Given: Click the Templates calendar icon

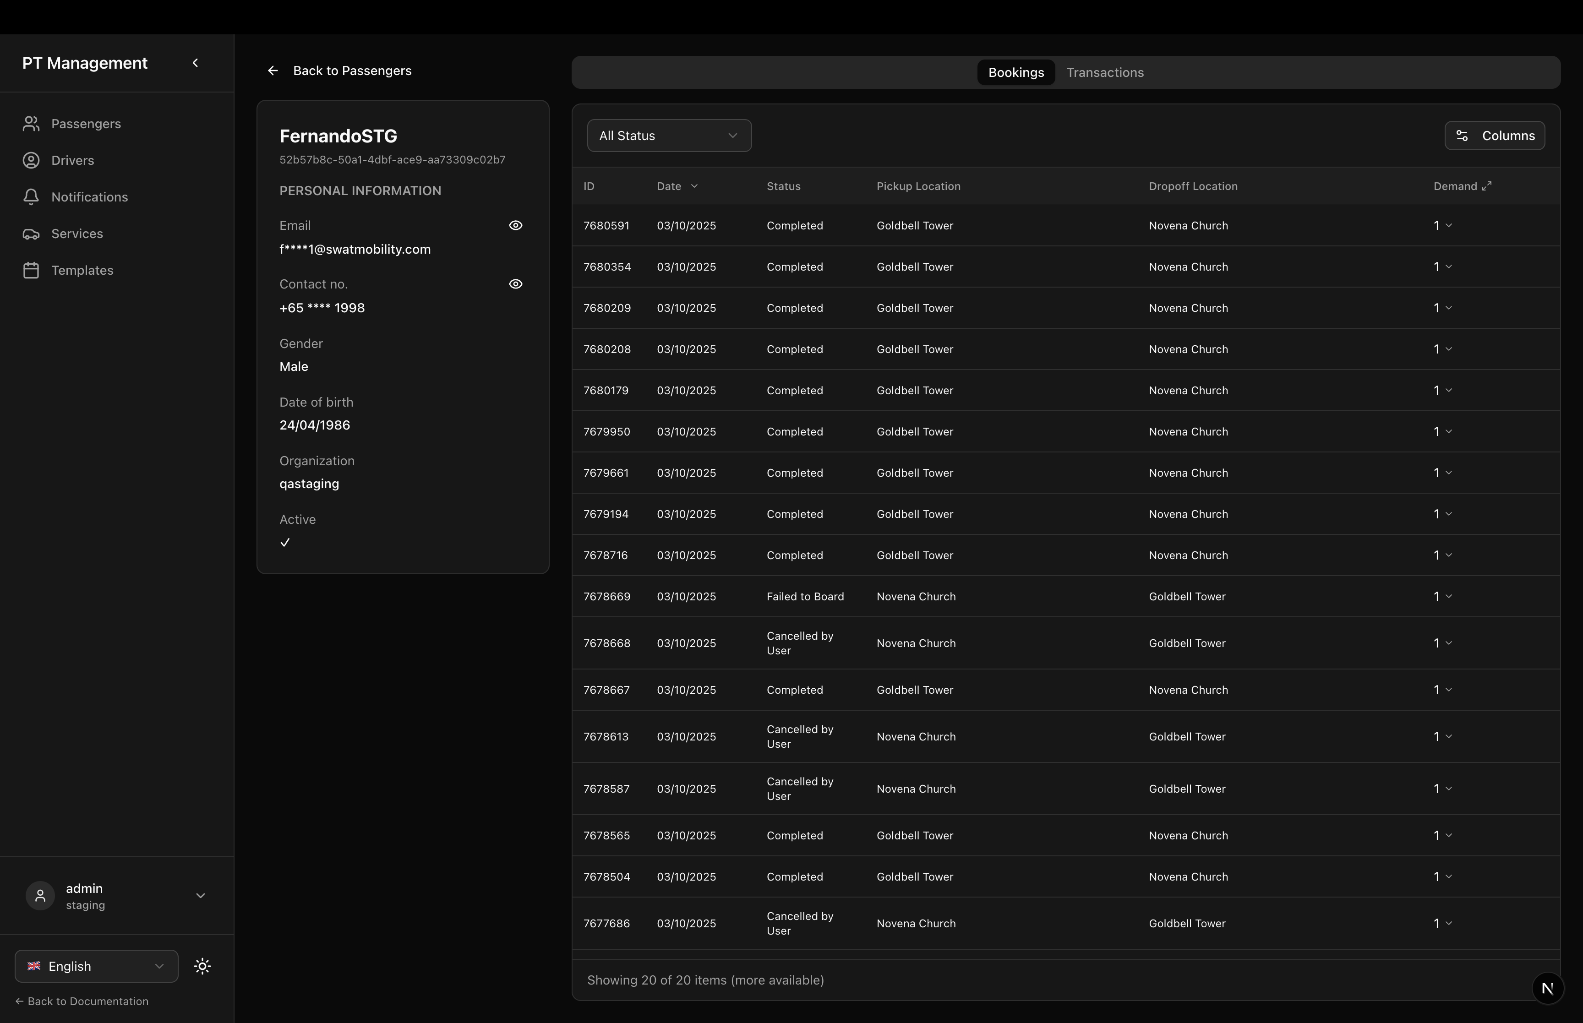Looking at the screenshot, I should click(31, 270).
